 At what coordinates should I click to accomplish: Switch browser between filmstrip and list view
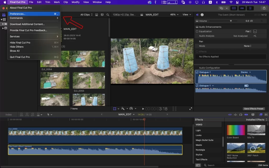[x=97, y=15]
